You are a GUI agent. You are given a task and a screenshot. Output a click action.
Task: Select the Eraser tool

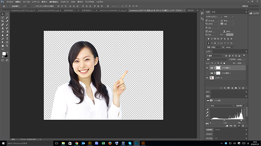tap(2, 32)
